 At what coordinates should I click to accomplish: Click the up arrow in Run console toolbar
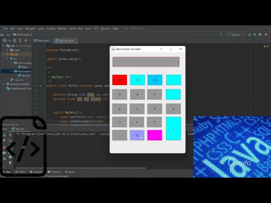10,135
